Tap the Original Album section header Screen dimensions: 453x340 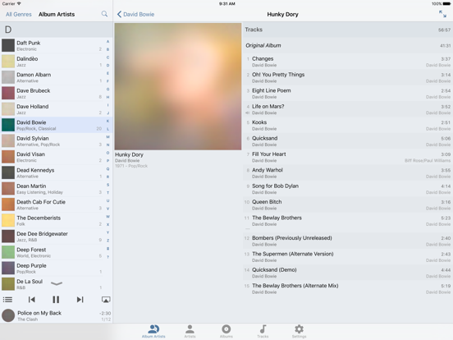pyautogui.click(x=348, y=45)
